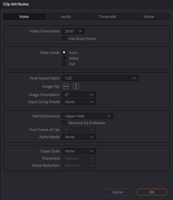The height and width of the screenshot is (200, 173).
Task: Flip image horizontally with Image Flip icon
Action: tap(66, 86)
